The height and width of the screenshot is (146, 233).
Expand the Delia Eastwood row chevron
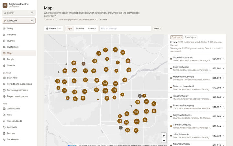coord(223,68)
